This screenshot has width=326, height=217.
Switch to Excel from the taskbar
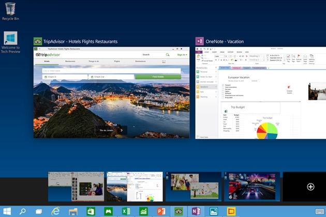coord(126,211)
